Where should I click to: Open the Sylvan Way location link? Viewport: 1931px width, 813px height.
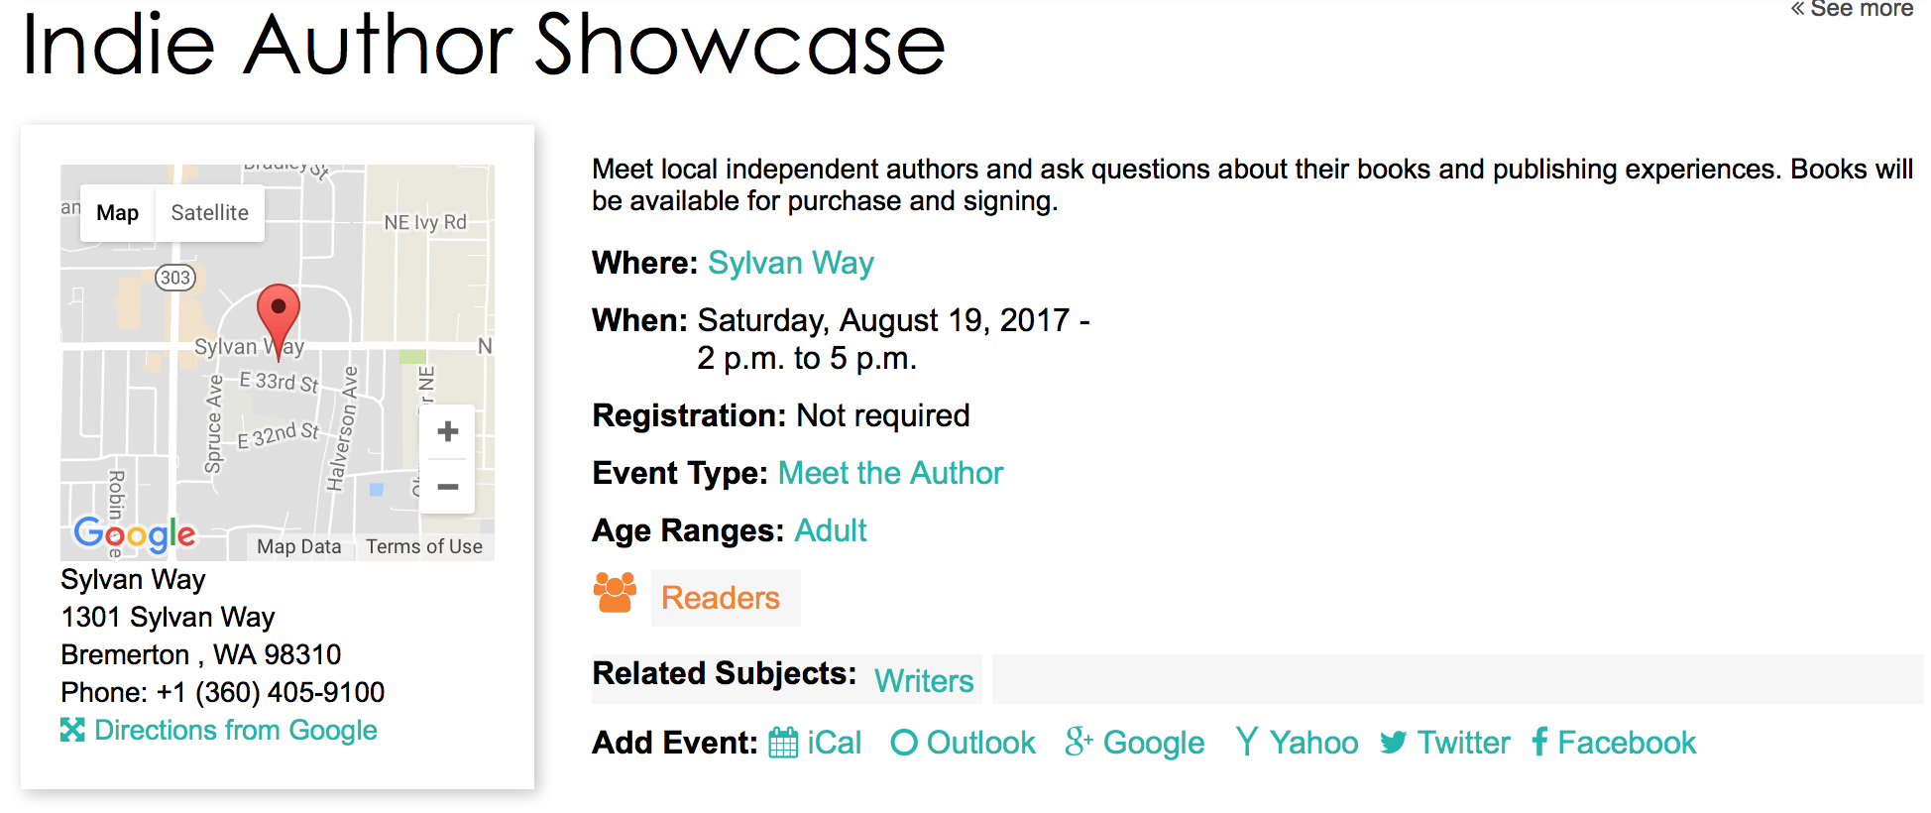pyautogui.click(x=790, y=263)
